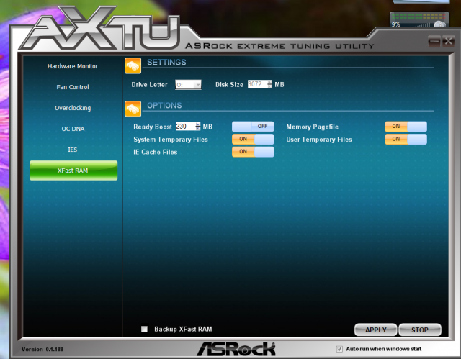Click the APPLY button

point(376,330)
